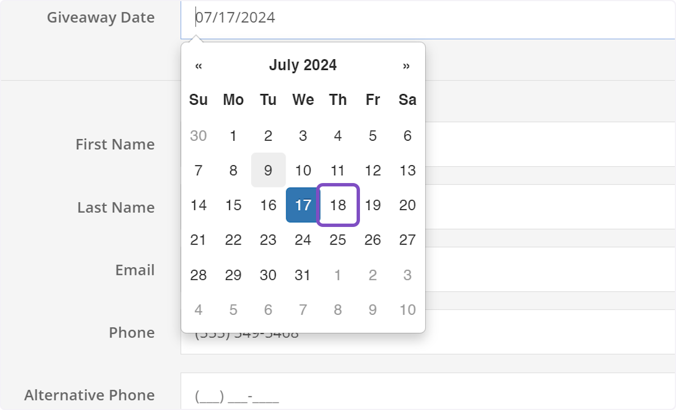The width and height of the screenshot is (676, 410).
Task: Click the Su weekday column header
Action: click(198, 100)
